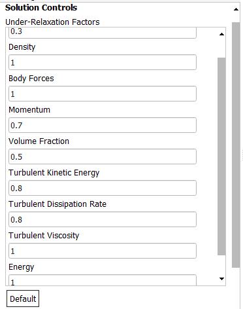
Task: Click the Under-Relaxation list scroll up arrow
Action: click(221, 34)
